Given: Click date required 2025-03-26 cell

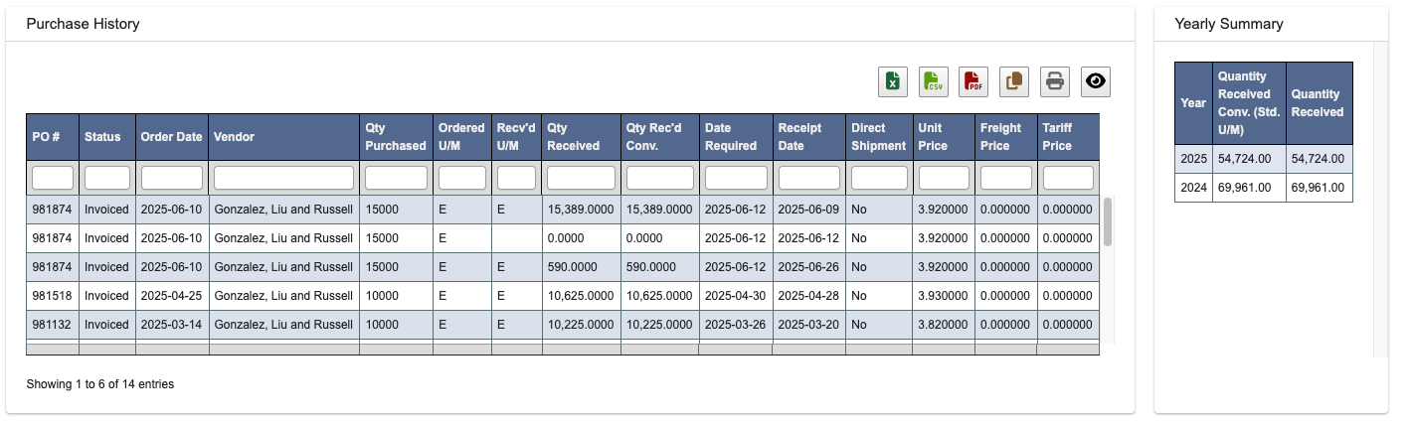Looking at the screenshot, I should click(x=736, y=325).
